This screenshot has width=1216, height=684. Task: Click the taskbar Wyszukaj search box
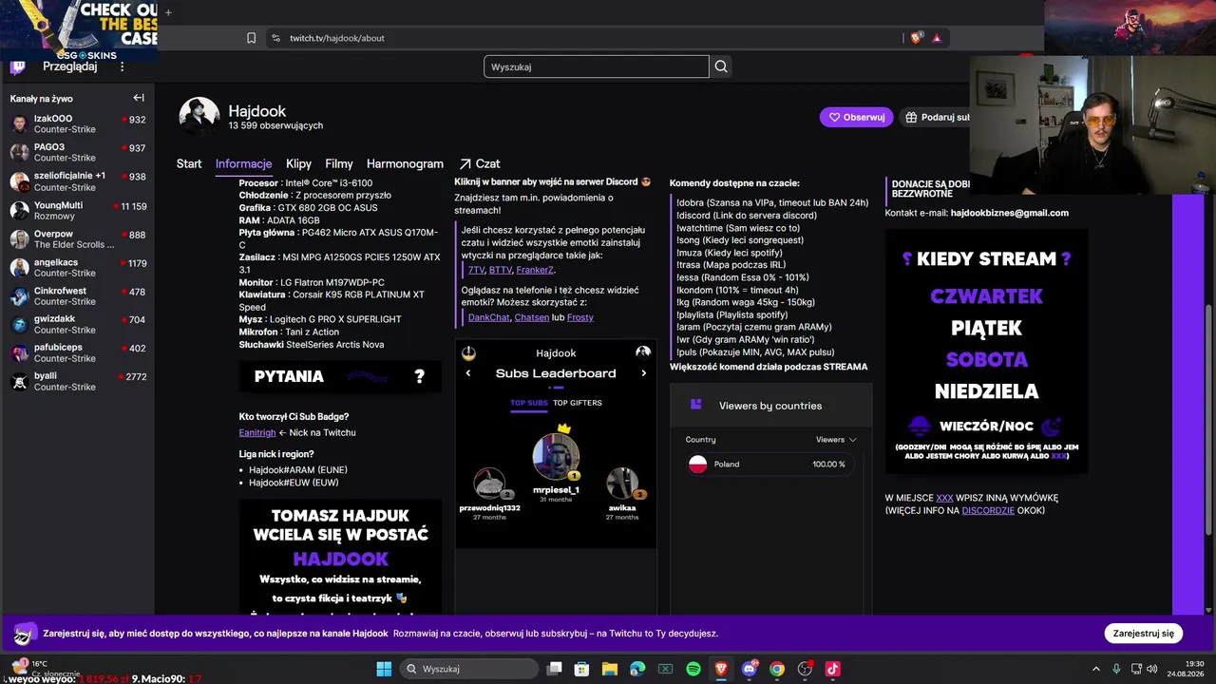(470, 669)
